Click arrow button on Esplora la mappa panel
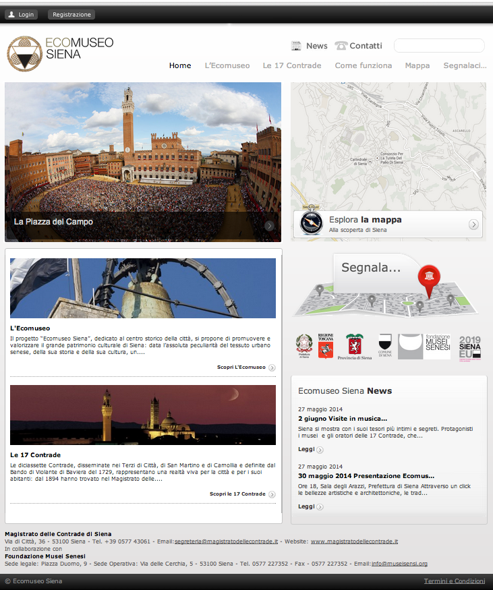The height and width of the screenshot is (590, 493). (x=473, y=225)
